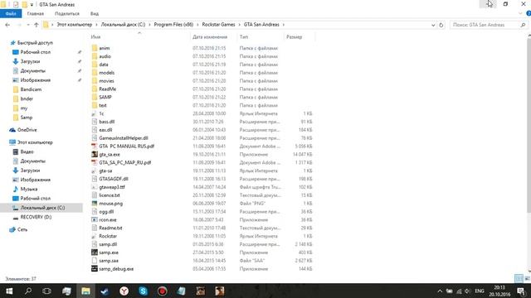Select Rockstar Games in the breadcrumb path
The image size is (531, 298).
coord(218,25)
